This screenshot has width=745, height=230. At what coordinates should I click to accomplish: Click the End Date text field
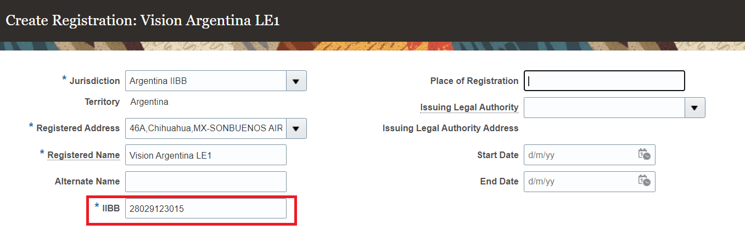579,181
